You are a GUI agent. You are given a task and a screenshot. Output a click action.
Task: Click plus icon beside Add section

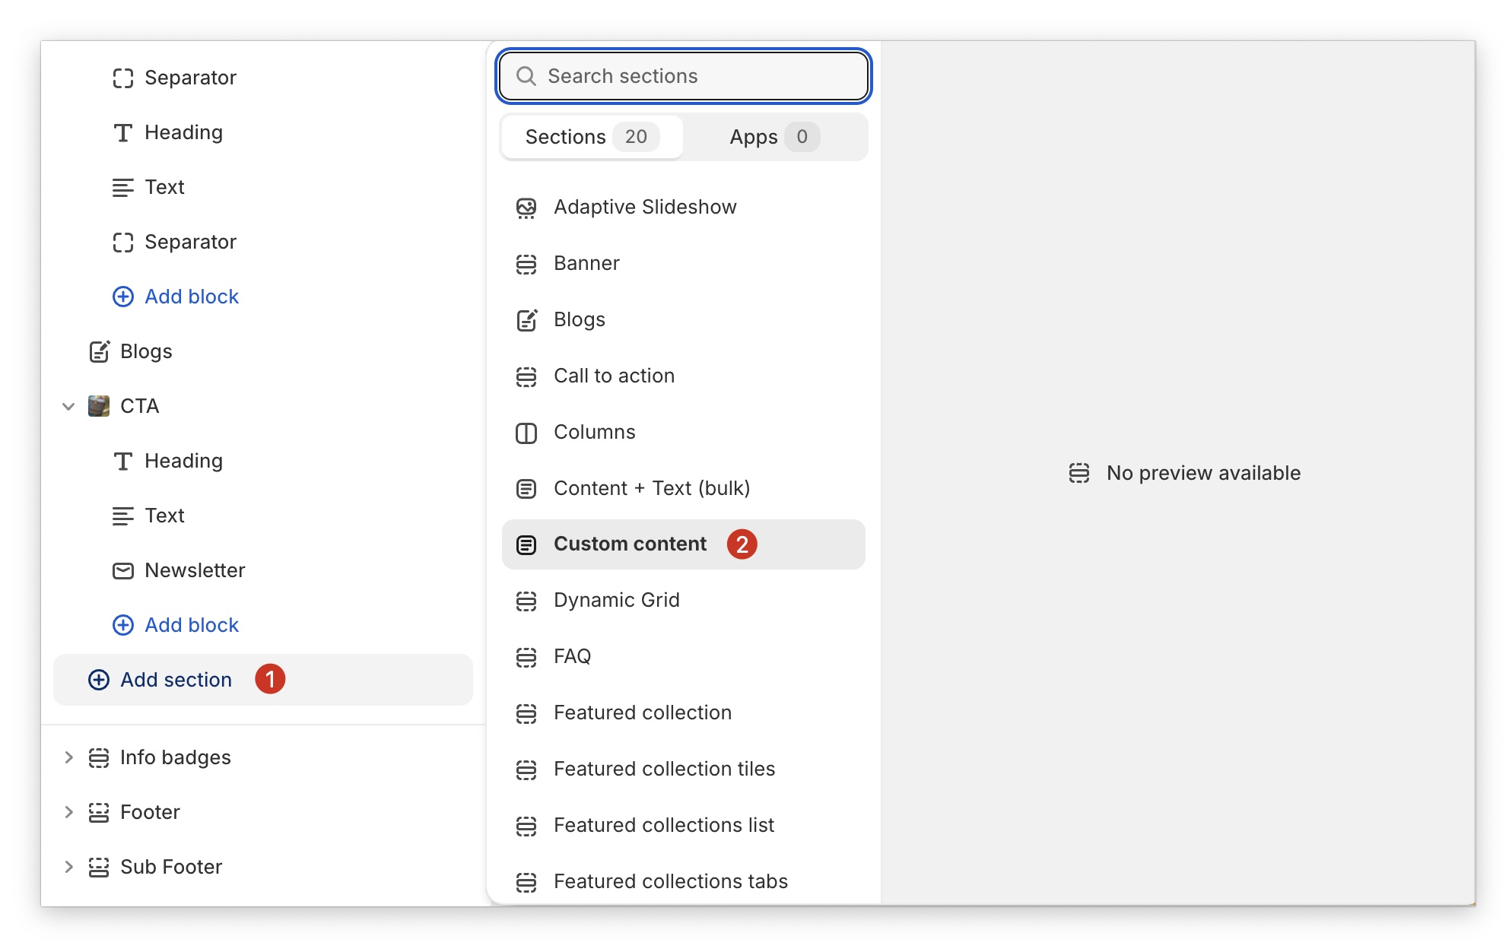coord(99,680)
